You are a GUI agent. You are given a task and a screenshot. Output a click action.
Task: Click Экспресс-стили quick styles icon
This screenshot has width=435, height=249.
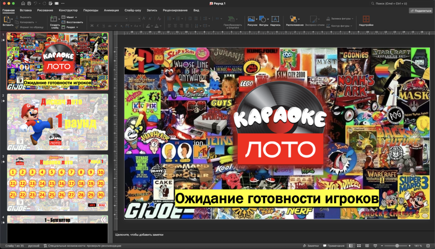[x=314, y=19]
